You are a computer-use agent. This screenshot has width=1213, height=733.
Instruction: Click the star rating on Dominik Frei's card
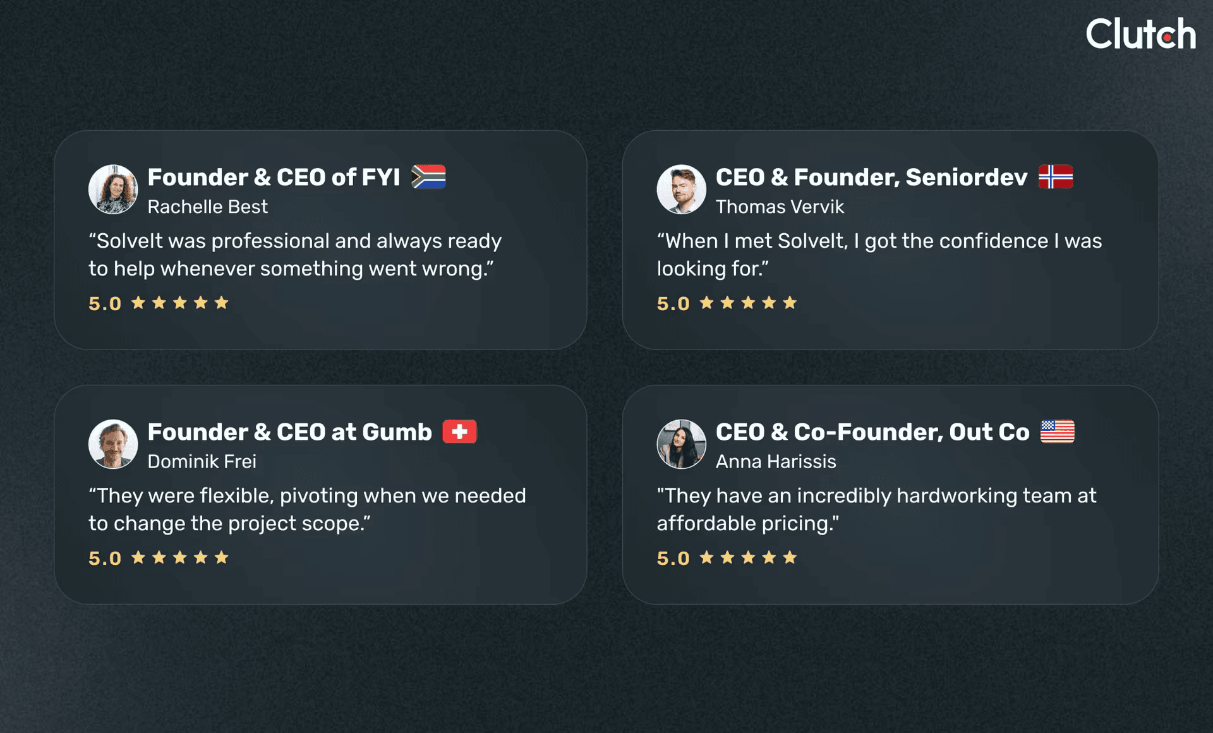pos(179,558)
